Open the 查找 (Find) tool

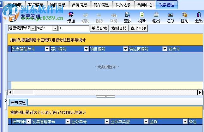tap(128, 18)
